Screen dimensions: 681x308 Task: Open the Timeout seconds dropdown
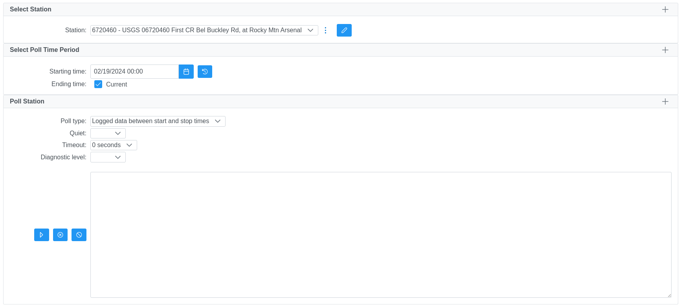[x=114, y=145]
